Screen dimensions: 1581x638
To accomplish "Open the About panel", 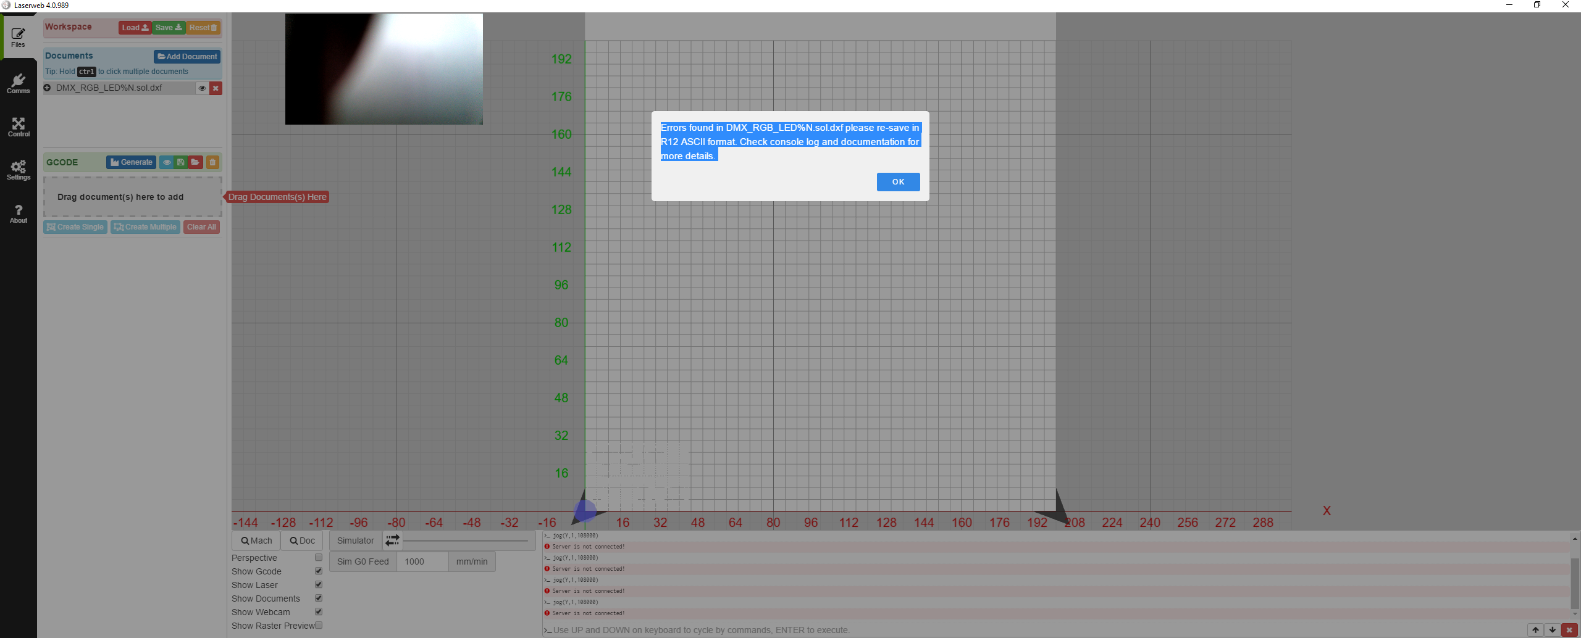I will (x=18, y=212).
